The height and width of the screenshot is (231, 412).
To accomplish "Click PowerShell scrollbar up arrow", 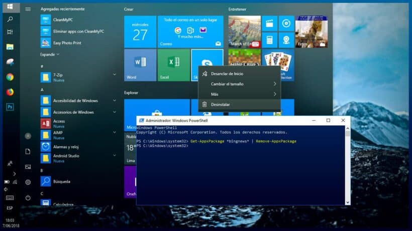I will (348, 128).
